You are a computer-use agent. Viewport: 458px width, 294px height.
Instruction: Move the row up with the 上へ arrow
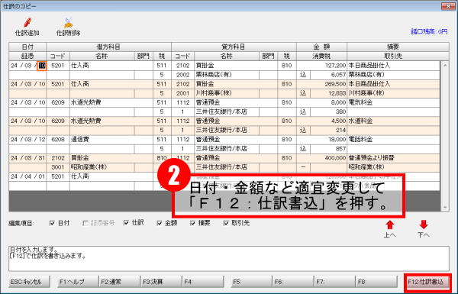pyautogui.click(x=389, y=225)
